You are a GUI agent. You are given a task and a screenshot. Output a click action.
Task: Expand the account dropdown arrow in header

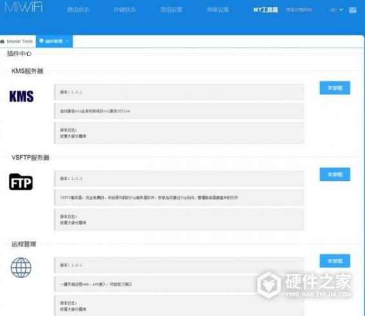point(341,10)
